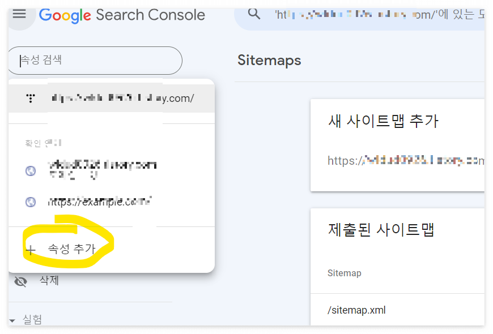Screen dimensions: 493x334
Task: Click the Google Search Console logo
Action: [x=122, y=15]
